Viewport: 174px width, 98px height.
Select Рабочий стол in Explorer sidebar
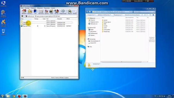tap(94, 24)
